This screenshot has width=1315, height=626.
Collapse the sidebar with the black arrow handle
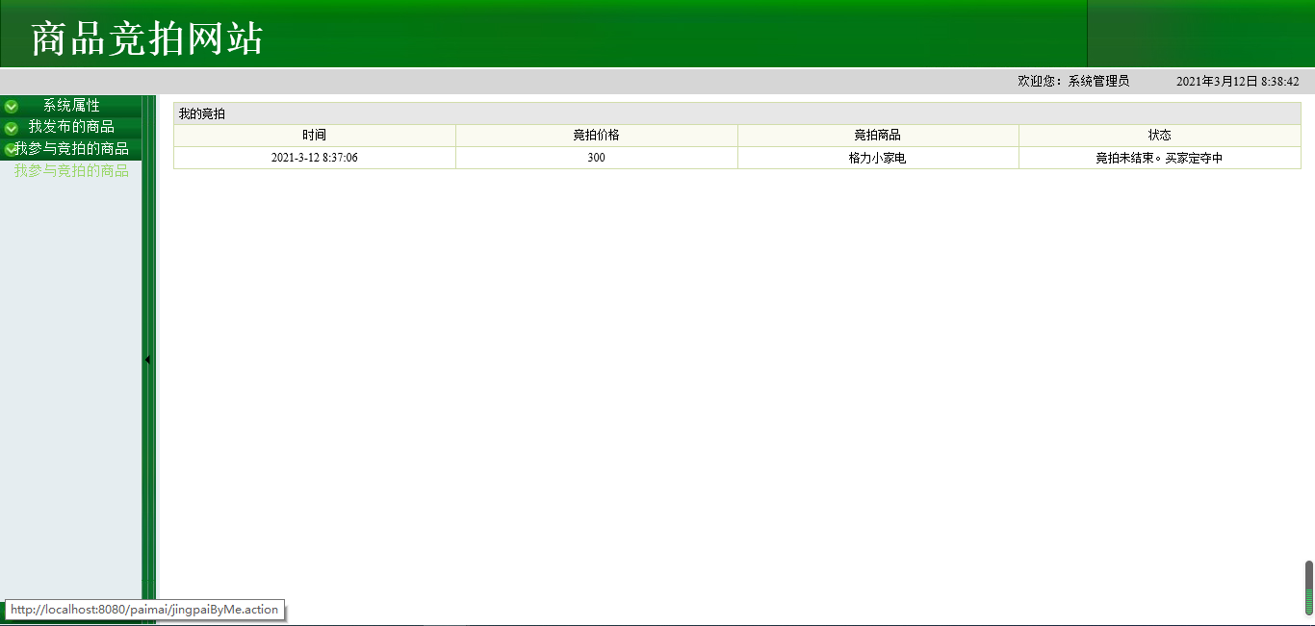[147, 360]
